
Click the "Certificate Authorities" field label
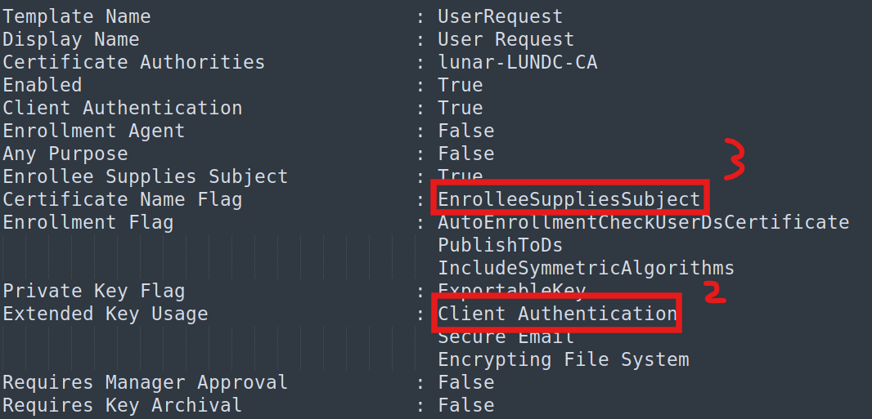point(133,62)
